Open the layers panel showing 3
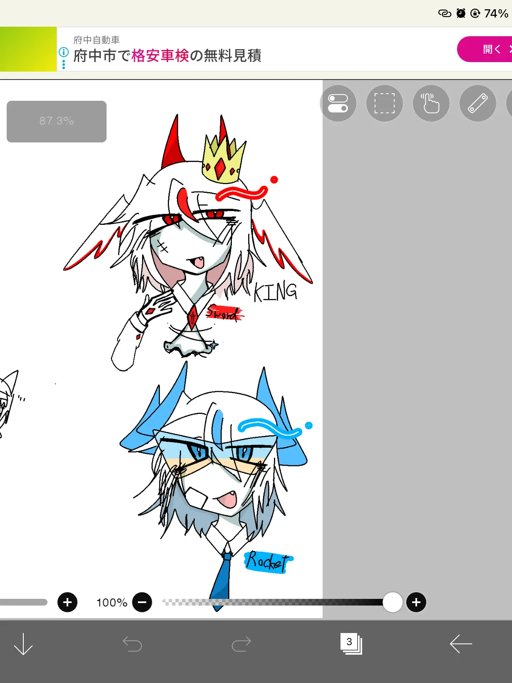 click(351, 644)
